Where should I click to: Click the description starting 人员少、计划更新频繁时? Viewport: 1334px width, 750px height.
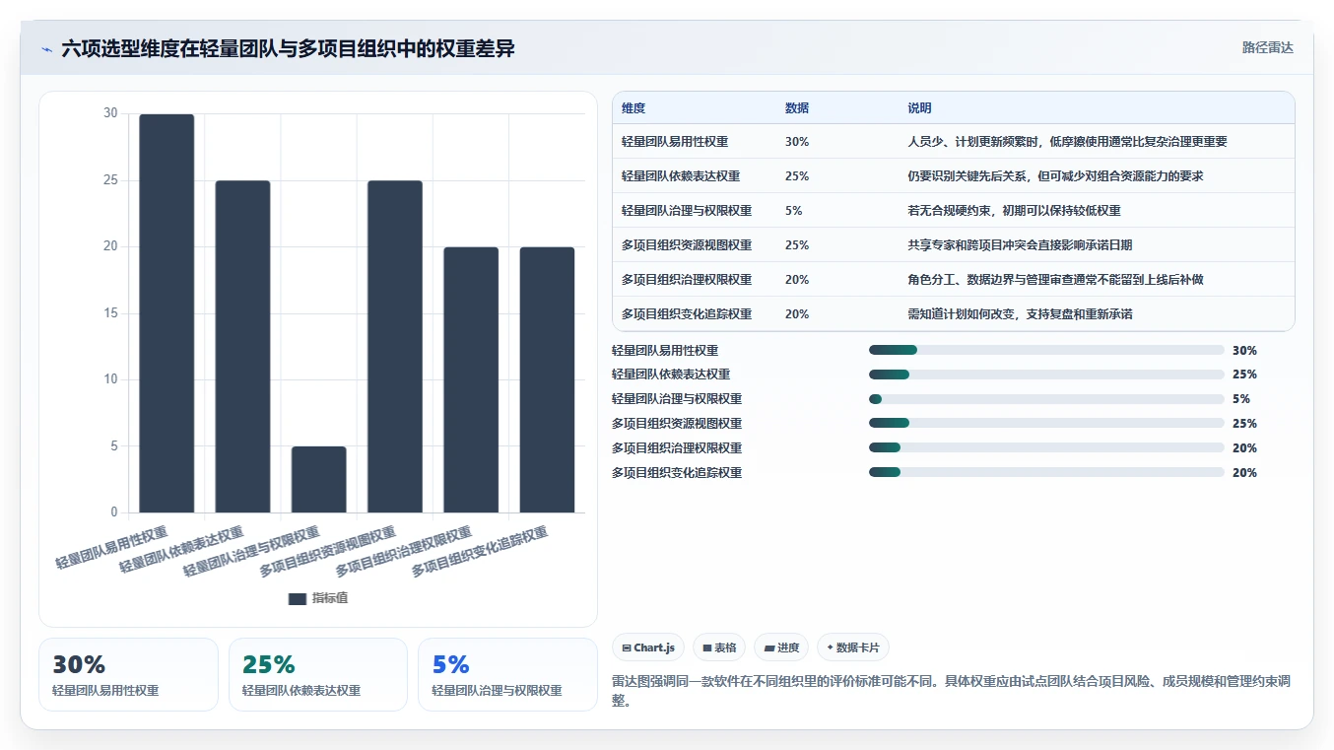1067,142
